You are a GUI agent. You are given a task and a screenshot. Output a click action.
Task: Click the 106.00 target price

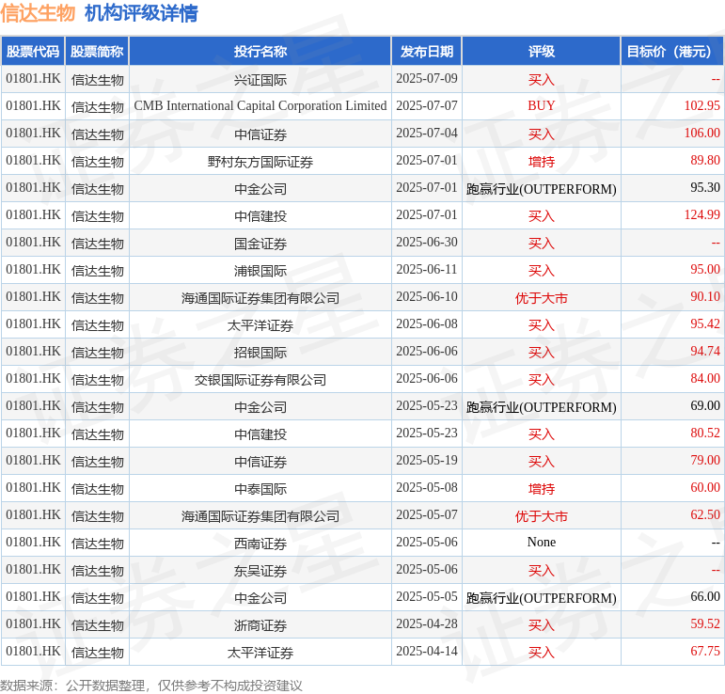(x=701, y=134)
